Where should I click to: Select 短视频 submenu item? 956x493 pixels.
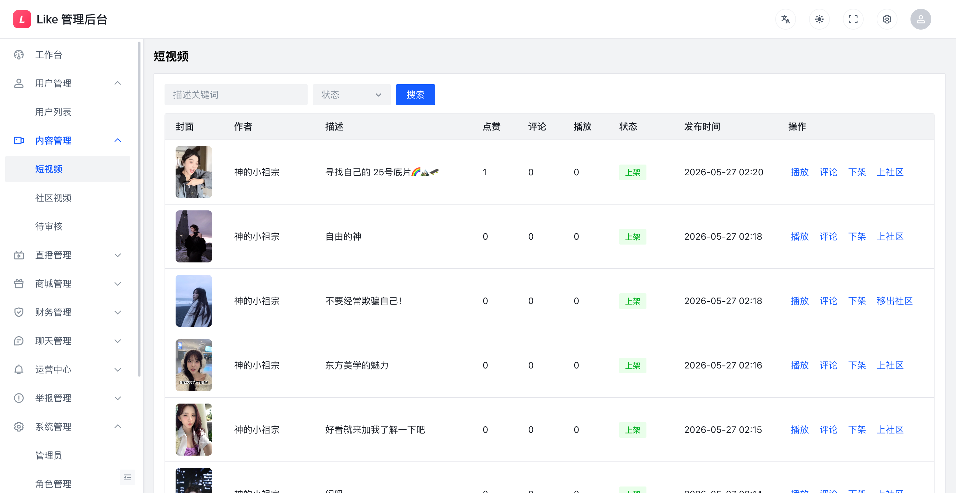tap(68, 169)
